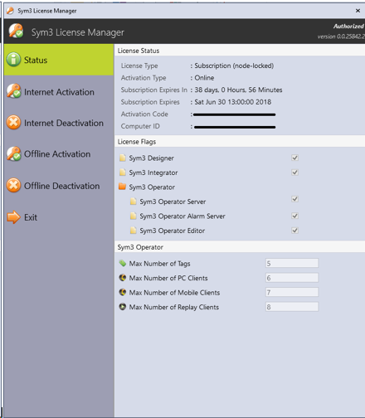
Task: Click the Sym3 Integrator folder icon
Action: pos(122,173)
